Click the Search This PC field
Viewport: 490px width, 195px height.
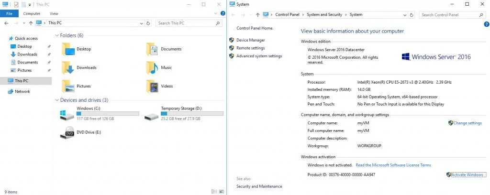coord(189,23)
